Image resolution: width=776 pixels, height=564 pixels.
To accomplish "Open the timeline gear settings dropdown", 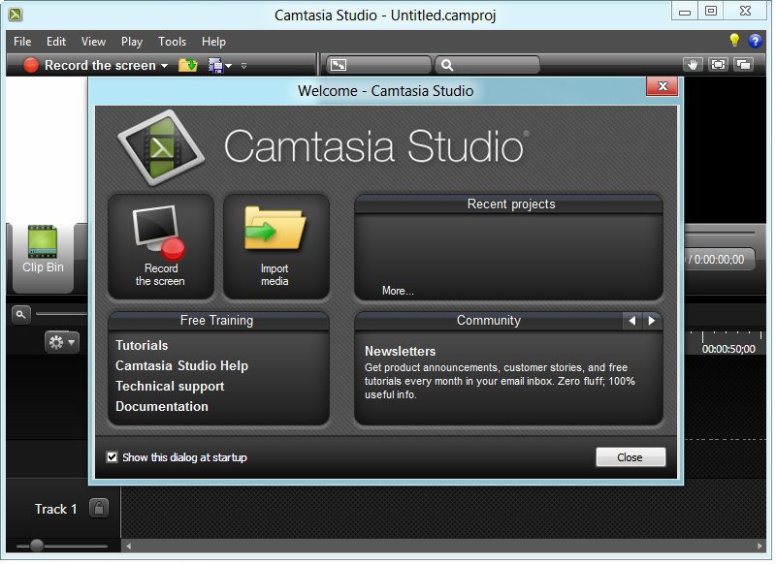I will 62,342.
